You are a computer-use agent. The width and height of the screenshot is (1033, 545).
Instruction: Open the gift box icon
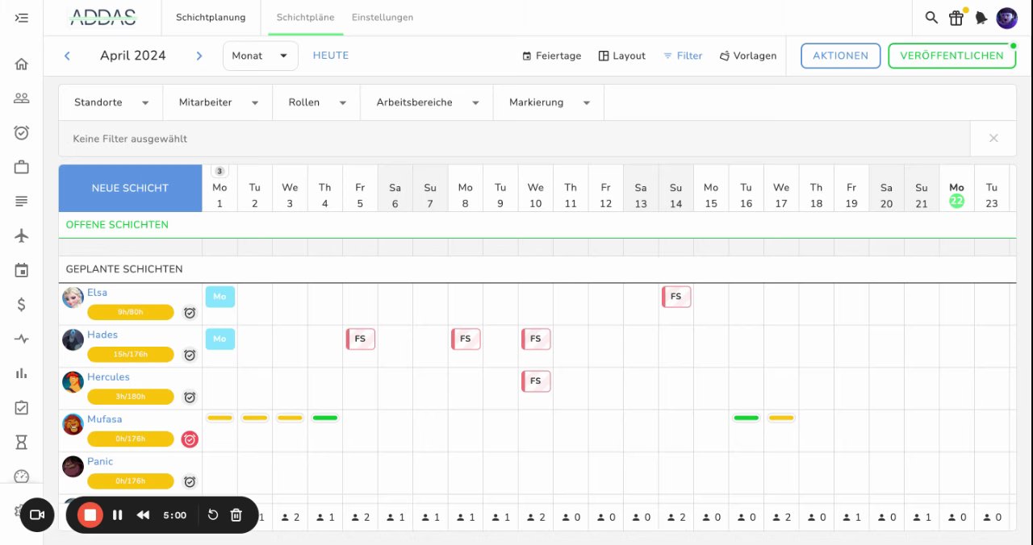pos(956,17)
